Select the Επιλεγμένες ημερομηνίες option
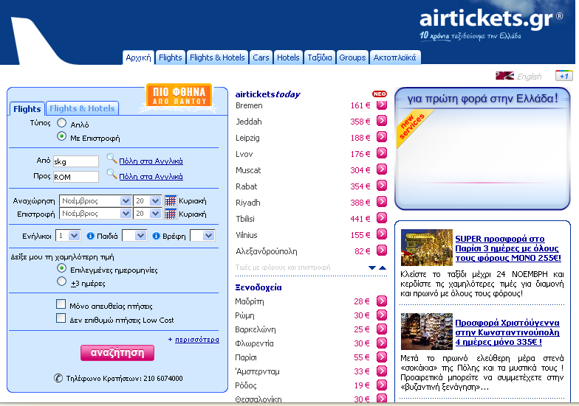Viewport: 579px width, 406px height. pos(62,268)
